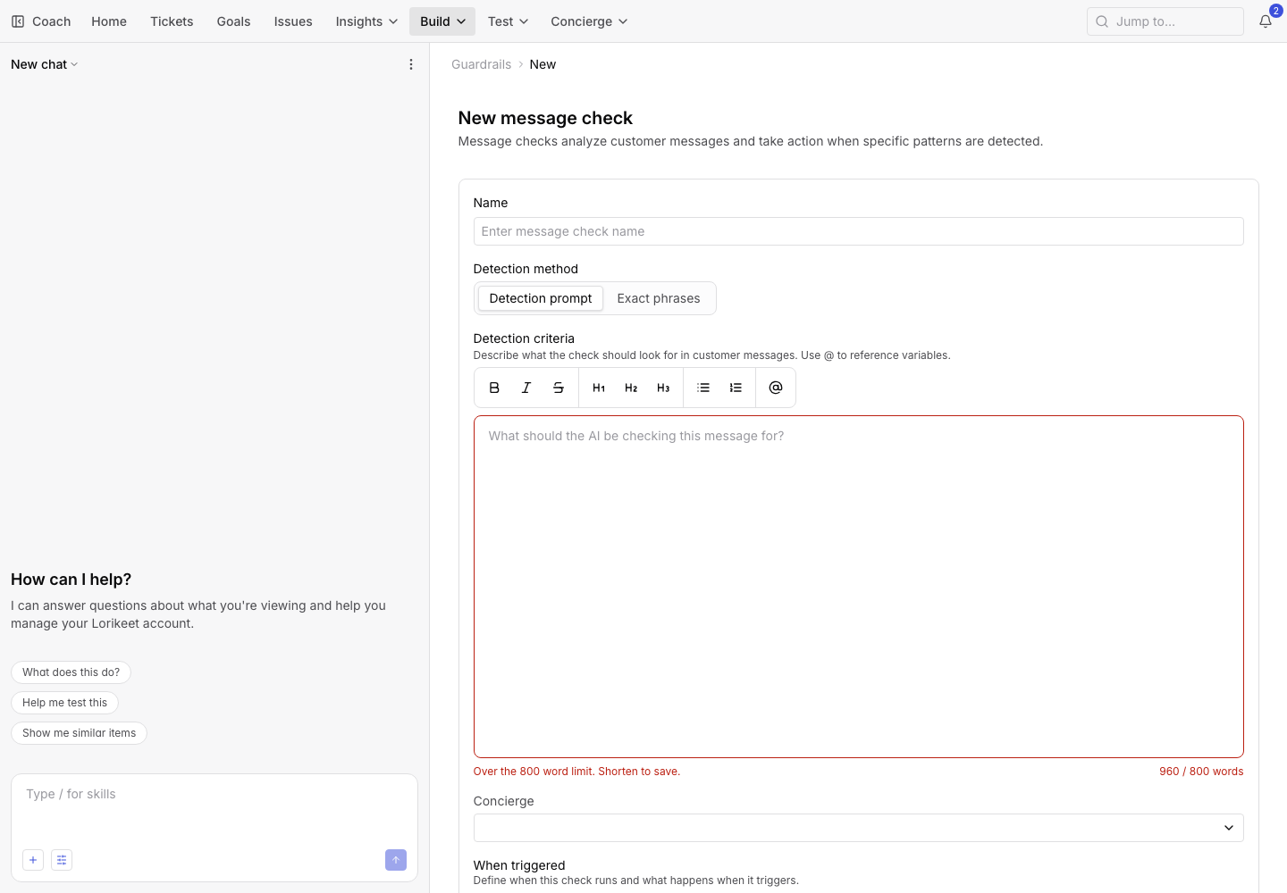Insert Heading 3 with the H3 icon
The height and width of the screenshot is (893, 1287).
[663, 388]
